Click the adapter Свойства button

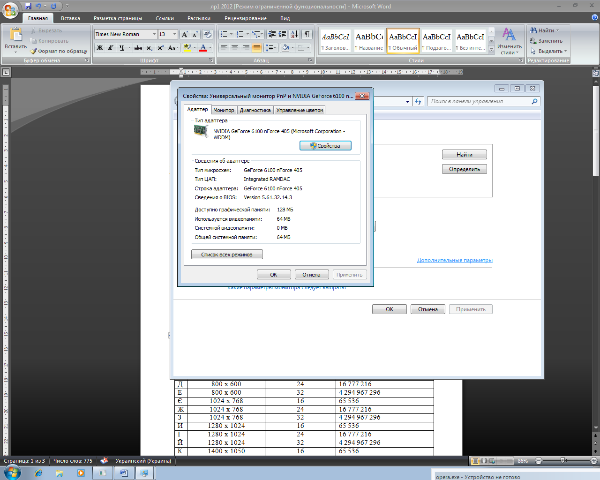coord(325,146)
